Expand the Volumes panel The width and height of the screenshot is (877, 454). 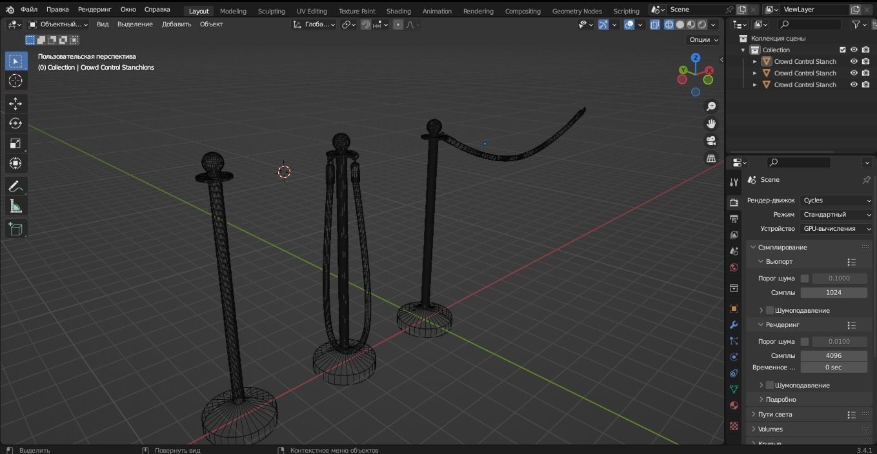tap(752, 429)
